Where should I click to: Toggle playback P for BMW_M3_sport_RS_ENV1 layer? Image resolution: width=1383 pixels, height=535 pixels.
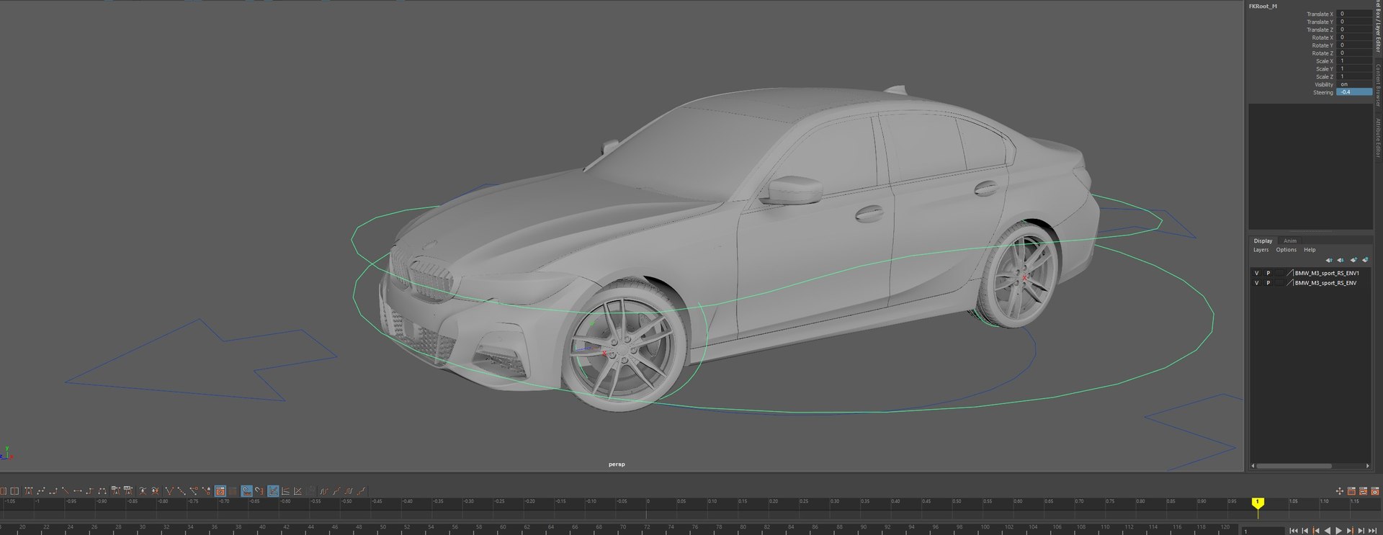tap(1268, 273)
